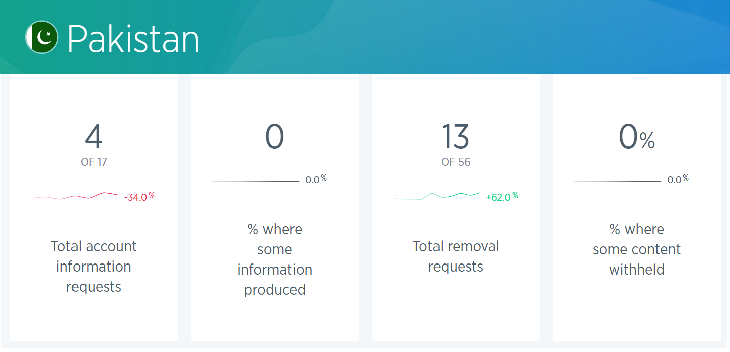Click the "OF 56" text
Image resolution: width=730 pixels, height=352 pixels.
(456, 162)
